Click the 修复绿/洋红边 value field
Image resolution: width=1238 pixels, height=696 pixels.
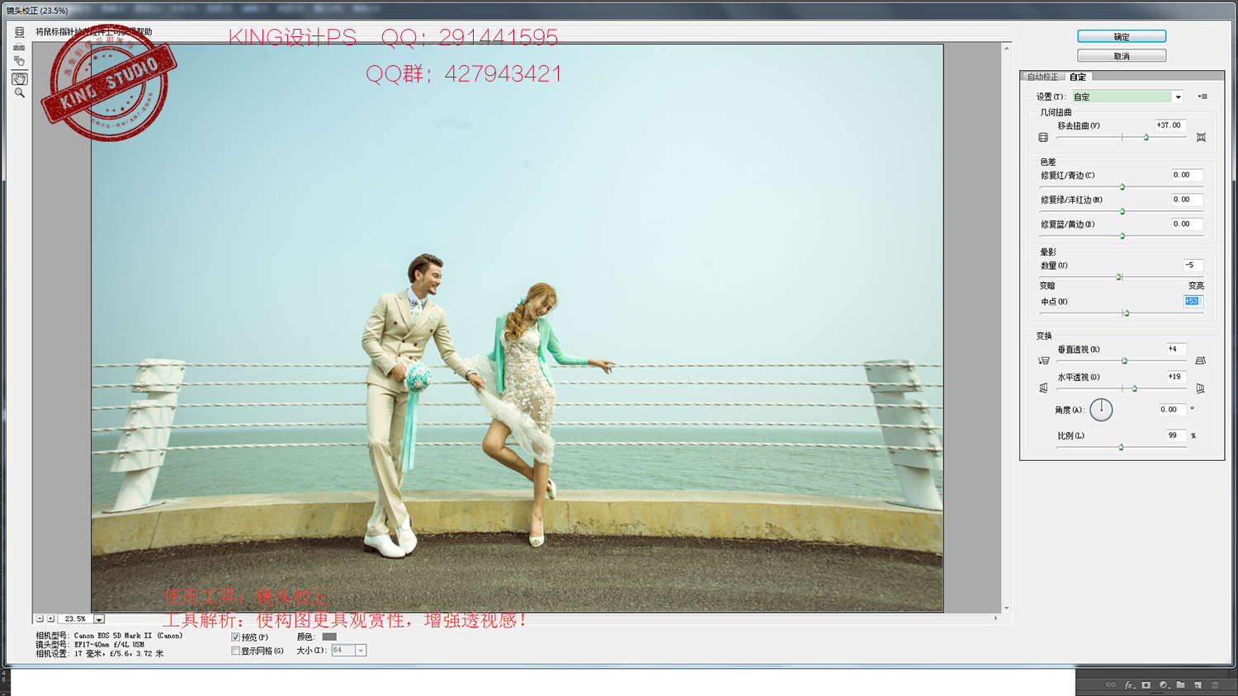pos(1187,200)
